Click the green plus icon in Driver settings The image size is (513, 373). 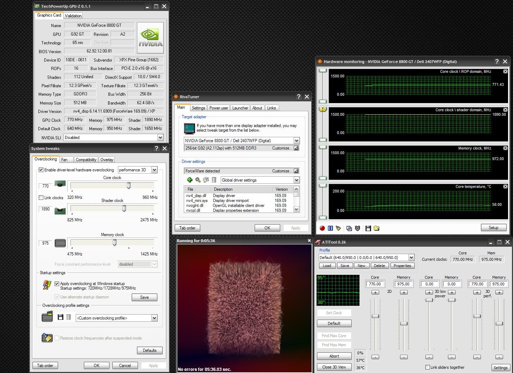(189, 180)
